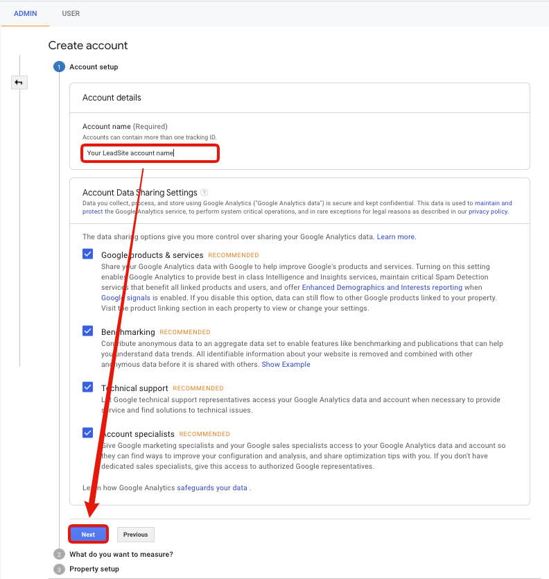Switch to the ADMIN tab
Image resolution: width=549 pixels, height=579 pixels.
(25, 13)
